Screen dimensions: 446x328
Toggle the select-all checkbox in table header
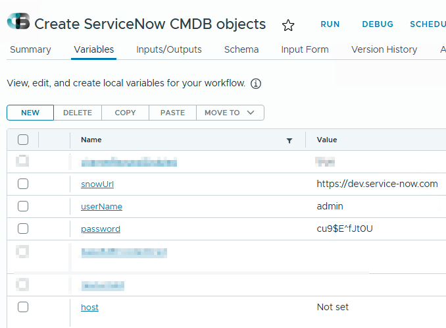point(23,140)
